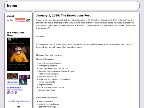This screenshot has width=144, height=108.
Task: Select 'friendgroup meetup' list item
Action: click(48, 66)
